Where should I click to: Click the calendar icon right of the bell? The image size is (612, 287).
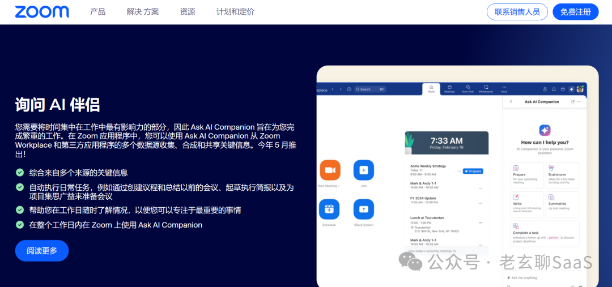tap(563, 89)
